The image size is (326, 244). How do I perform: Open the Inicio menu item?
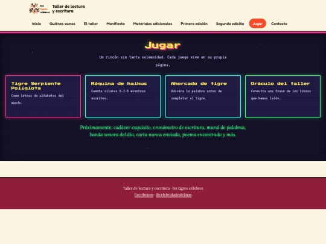36,23
